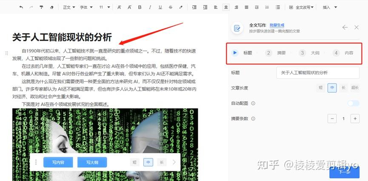The image size is (368, 181).
Task: Click the 写内容 button
Action: click(x=58, y=162)
